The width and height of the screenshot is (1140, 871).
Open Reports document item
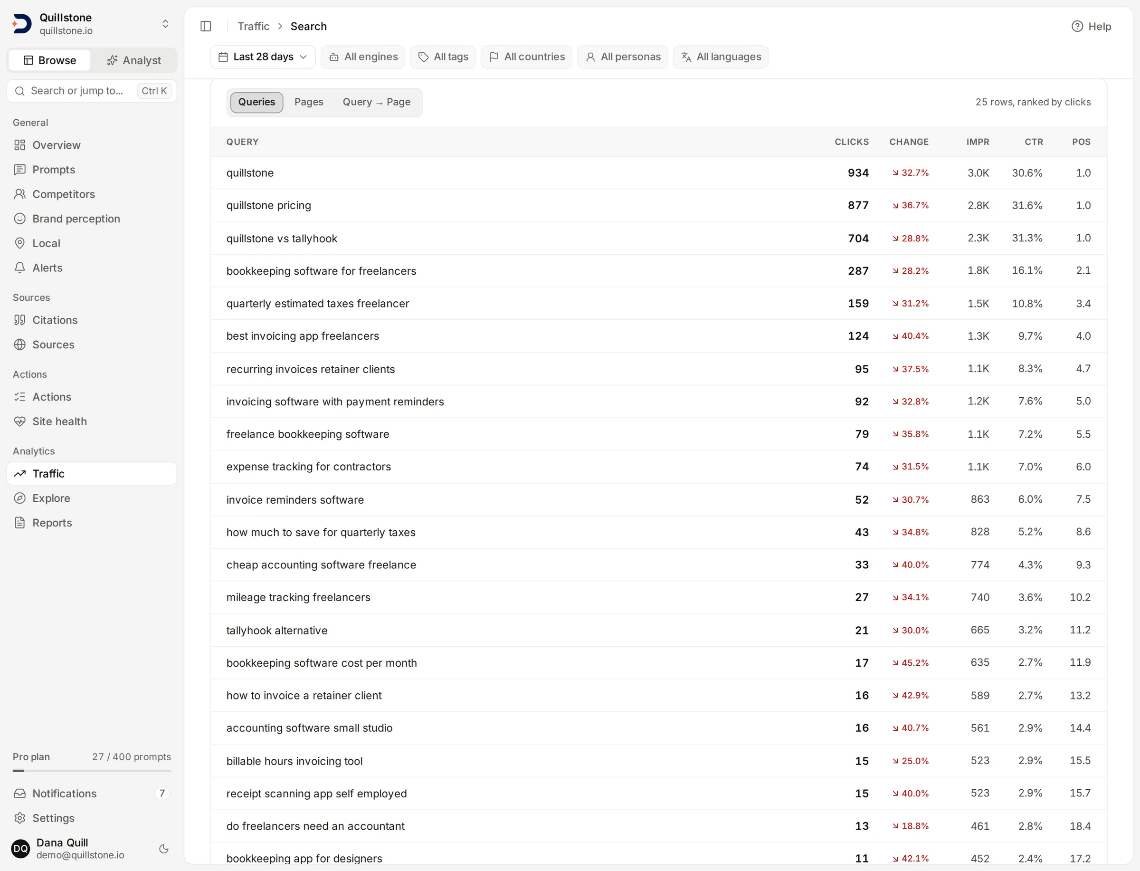92,523
